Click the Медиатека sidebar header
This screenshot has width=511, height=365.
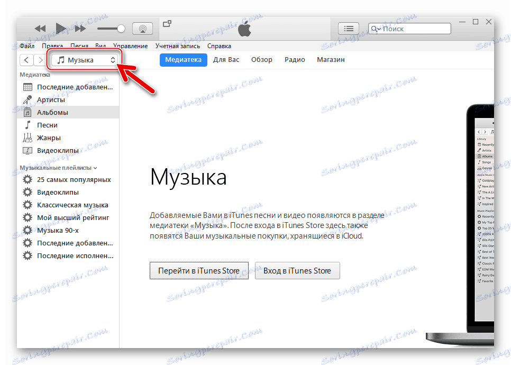35,75
